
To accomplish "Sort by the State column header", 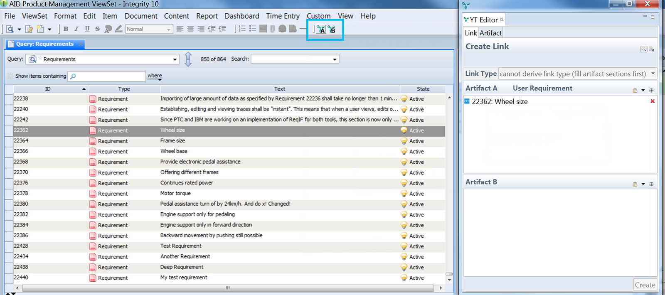I will [x=423, y=89].
